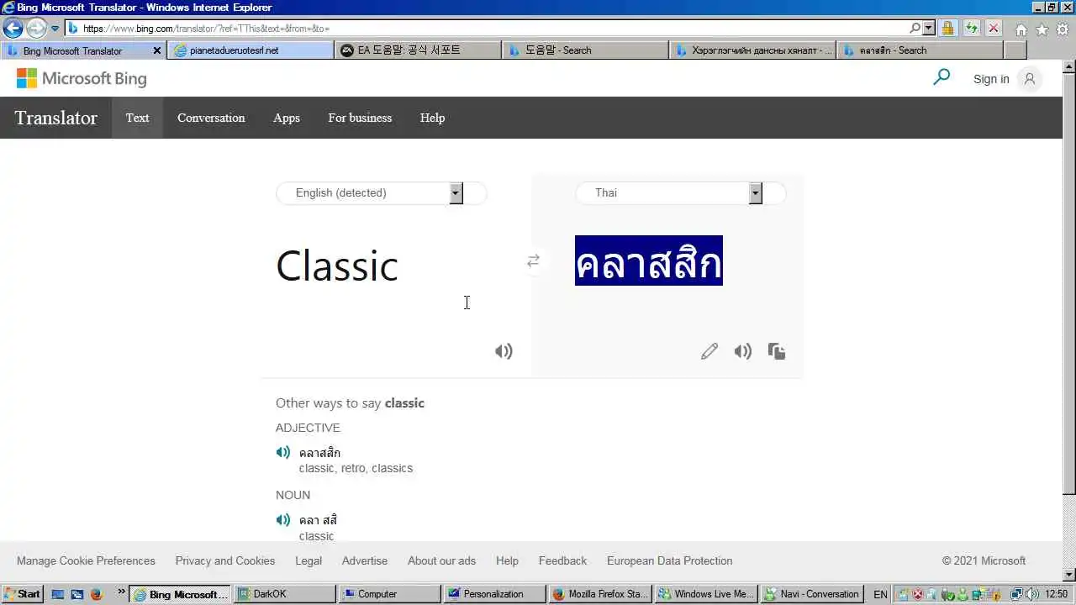The height and width of the screenshot is (605, 1076).
Task: Open the For business menu item
Action: coord(360,118)
